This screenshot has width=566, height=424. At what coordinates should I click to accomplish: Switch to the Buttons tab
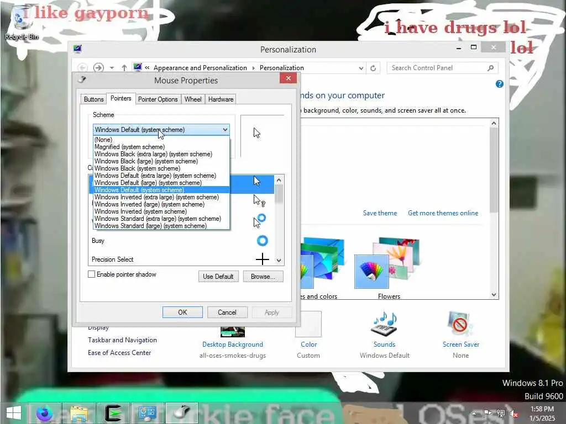[93, 99]
